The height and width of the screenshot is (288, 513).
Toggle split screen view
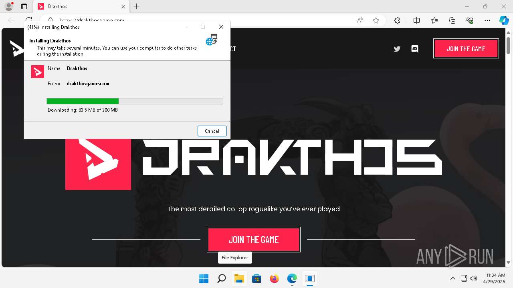tap(416, 20)
